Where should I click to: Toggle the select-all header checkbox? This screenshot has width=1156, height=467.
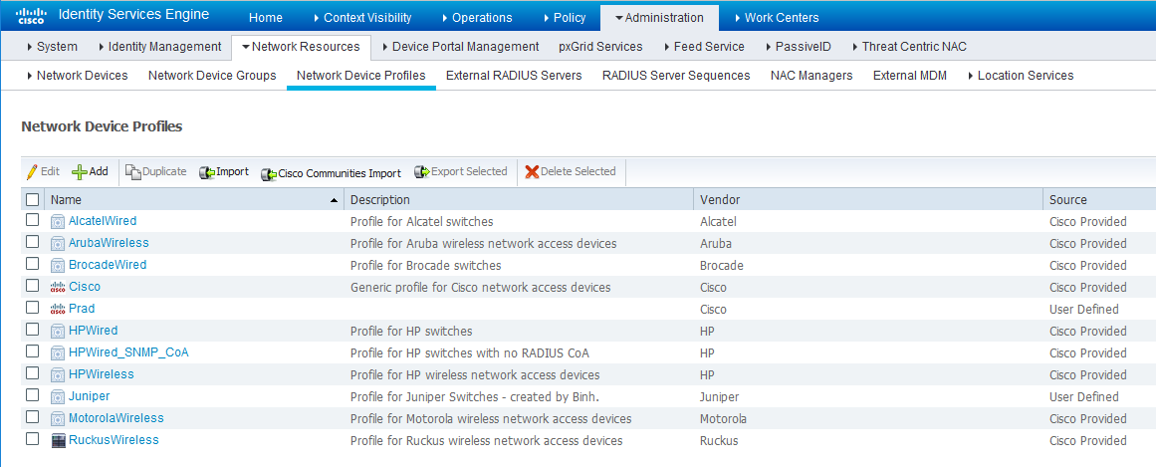[x=33, y=199]
